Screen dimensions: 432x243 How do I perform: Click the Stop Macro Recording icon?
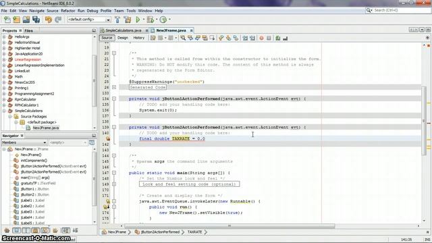coord(269,38)
